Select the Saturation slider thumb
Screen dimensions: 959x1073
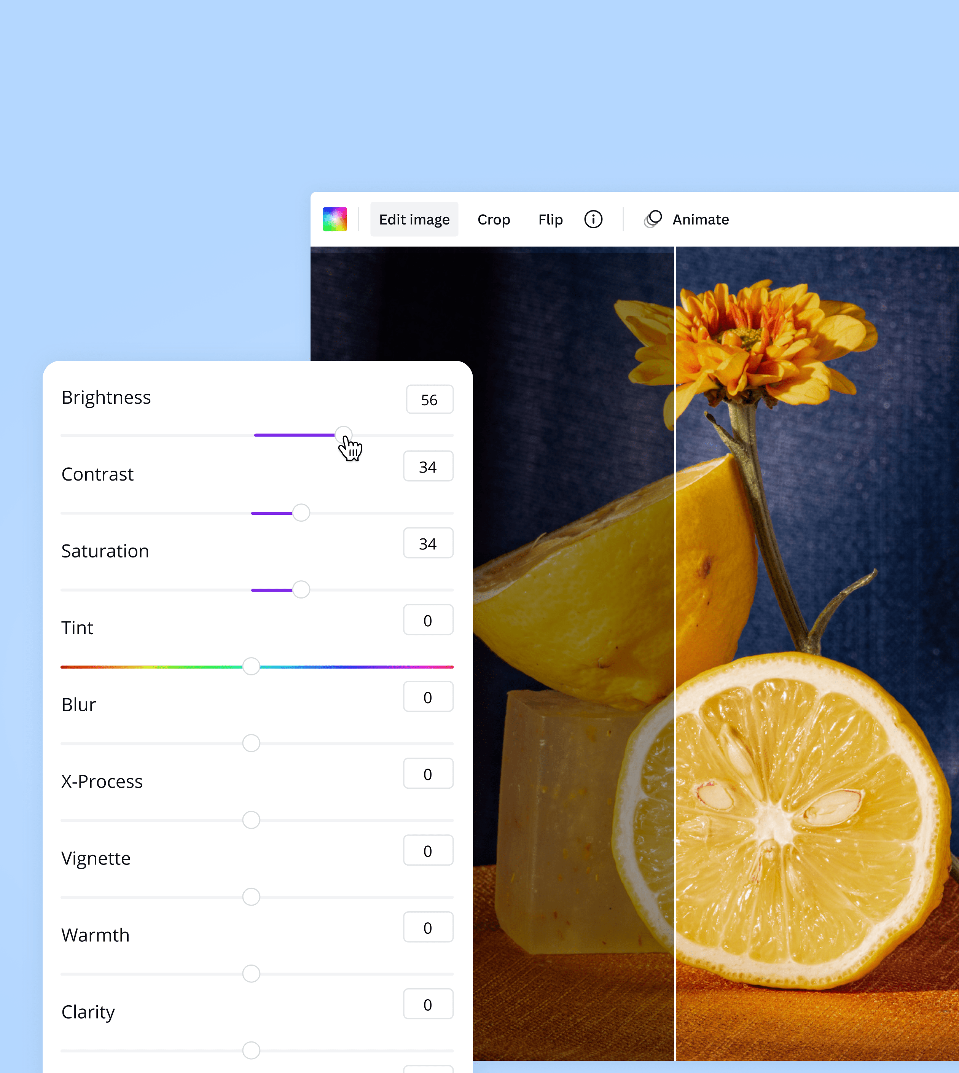point(300,589)
